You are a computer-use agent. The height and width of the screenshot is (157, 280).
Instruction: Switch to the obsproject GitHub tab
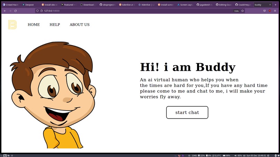(107, 5)
